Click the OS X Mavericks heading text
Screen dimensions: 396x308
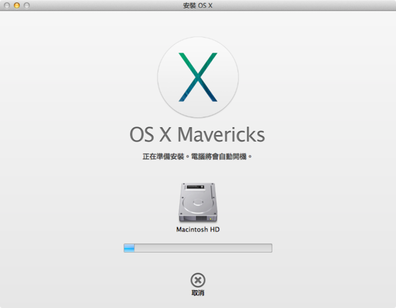(x=197, y=135)
